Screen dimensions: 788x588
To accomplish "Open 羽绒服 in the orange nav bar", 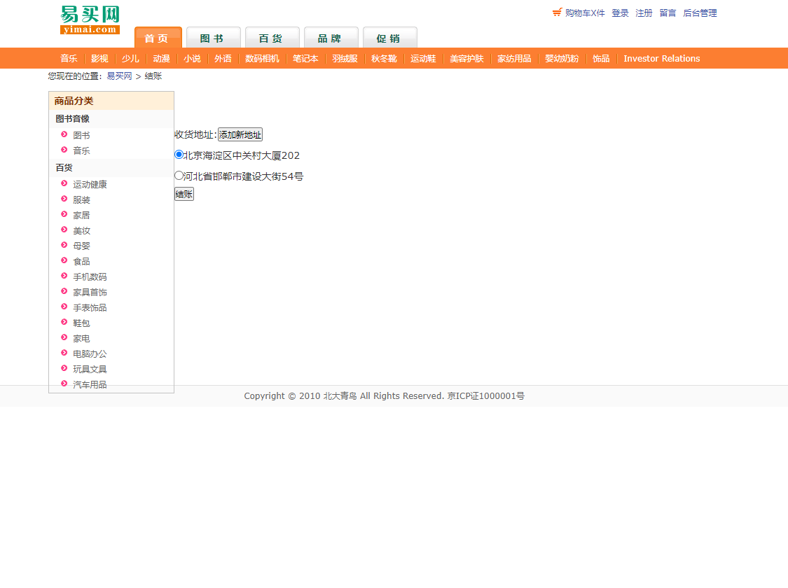I will pyautogui.click(x=345, y=59).
